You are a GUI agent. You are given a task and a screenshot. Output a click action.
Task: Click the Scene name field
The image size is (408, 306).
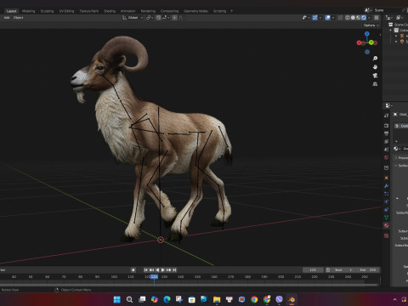[387, 10]
